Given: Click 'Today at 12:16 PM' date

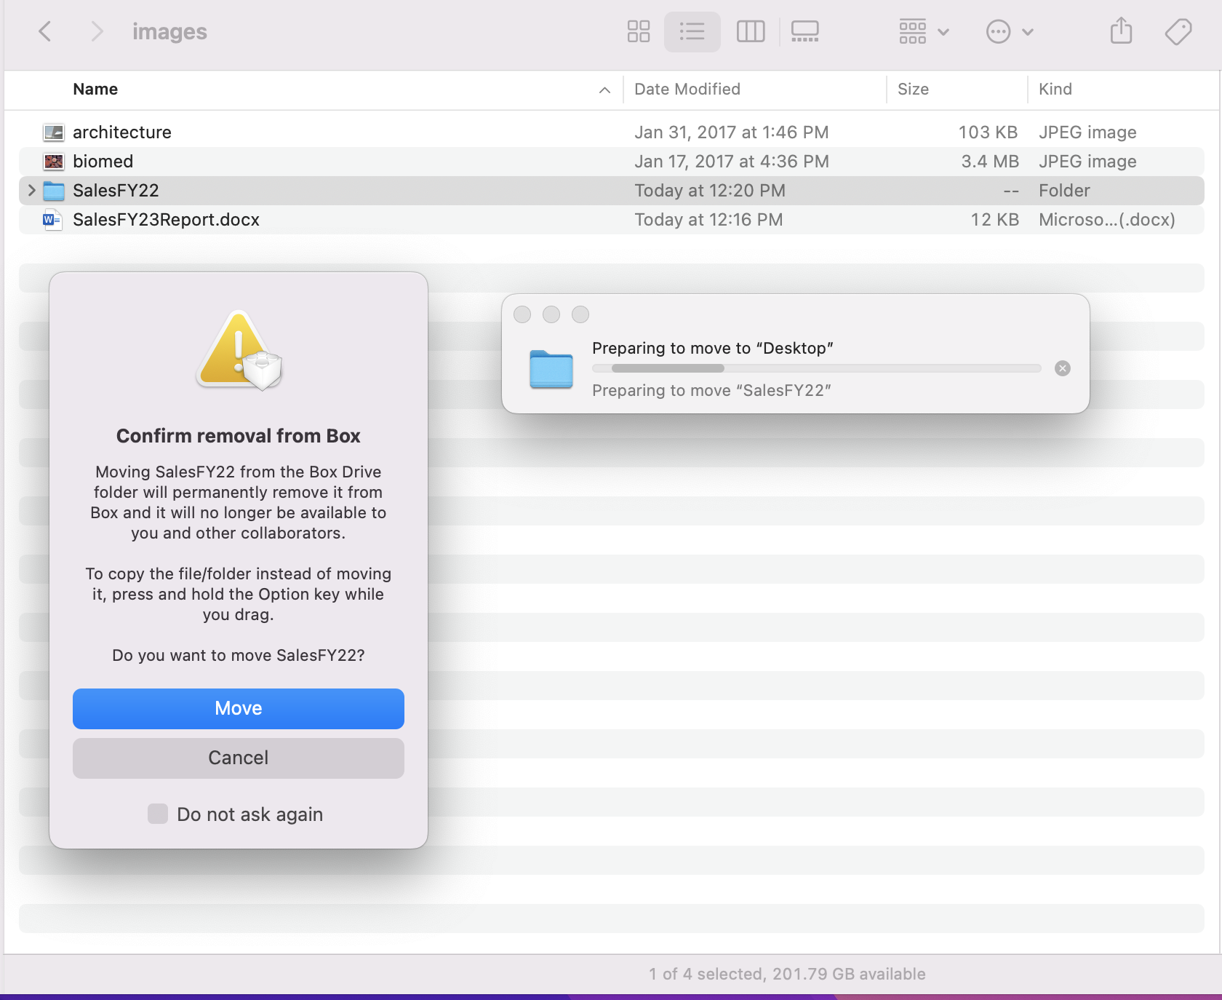Looking at the screenshot, I should [708, 219].
